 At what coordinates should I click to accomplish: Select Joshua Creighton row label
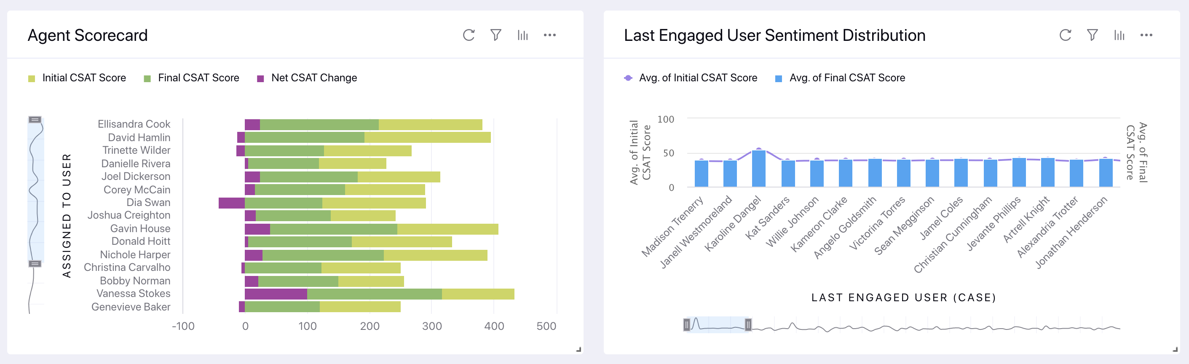point(129,215)
